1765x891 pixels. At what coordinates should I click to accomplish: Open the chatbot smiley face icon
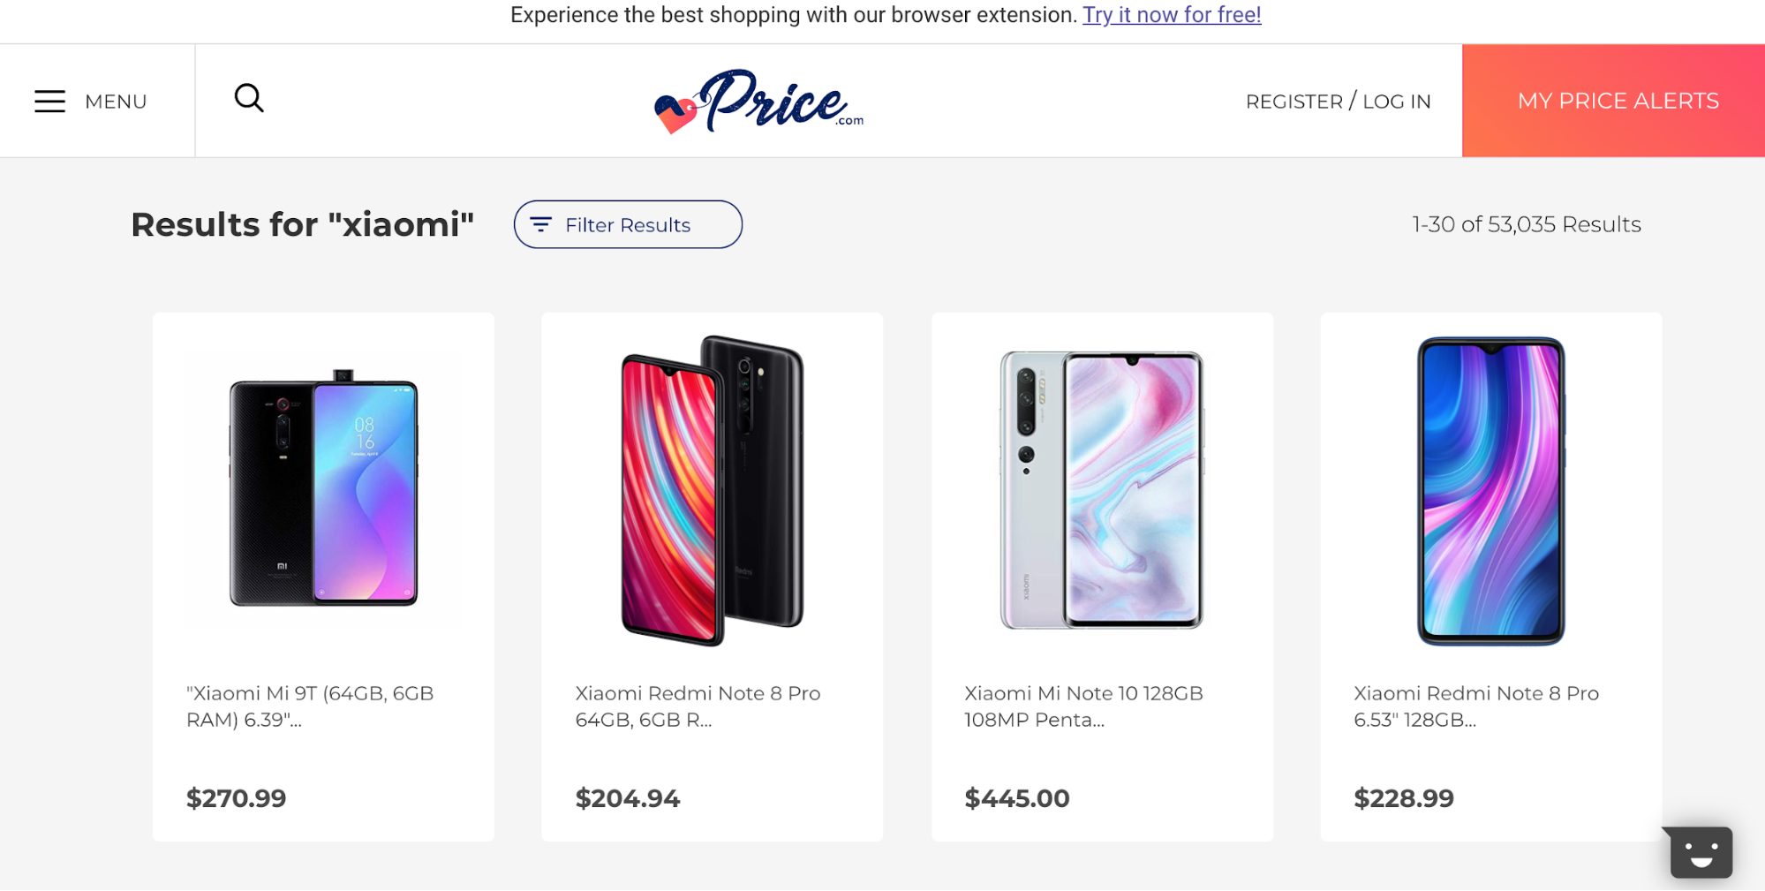(x=1701, y=852)
